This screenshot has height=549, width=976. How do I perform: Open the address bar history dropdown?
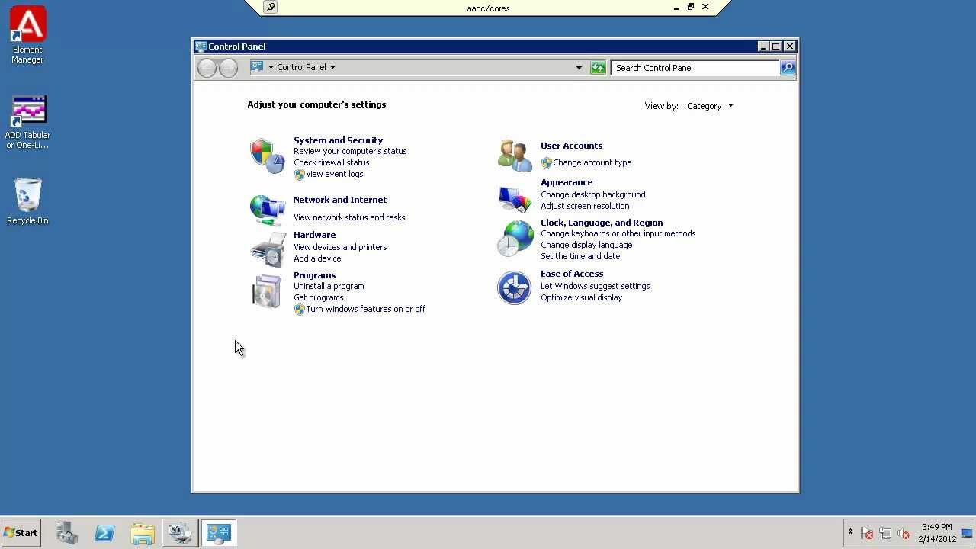click(x=579, y=68)
